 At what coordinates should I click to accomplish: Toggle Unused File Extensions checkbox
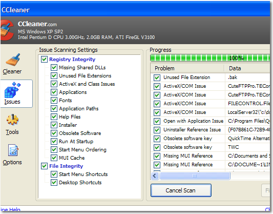pyautogui.click(x=54, y=75)
